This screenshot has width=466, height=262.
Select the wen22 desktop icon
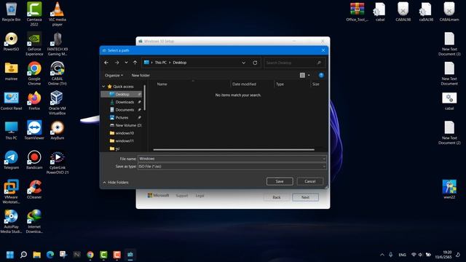point(449,189)
